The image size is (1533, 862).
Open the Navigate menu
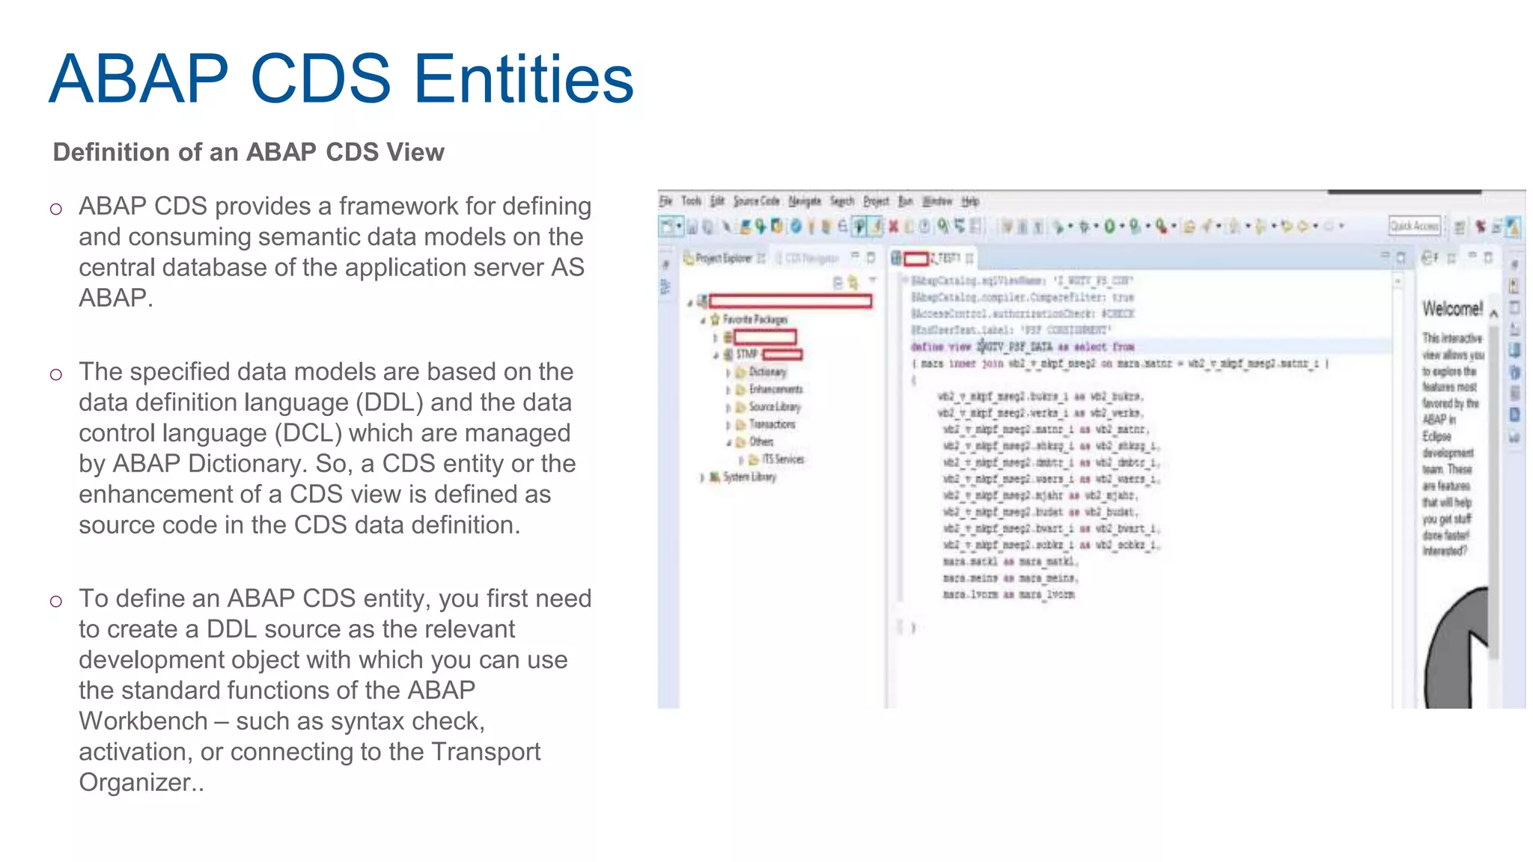(x=805, y=201)
